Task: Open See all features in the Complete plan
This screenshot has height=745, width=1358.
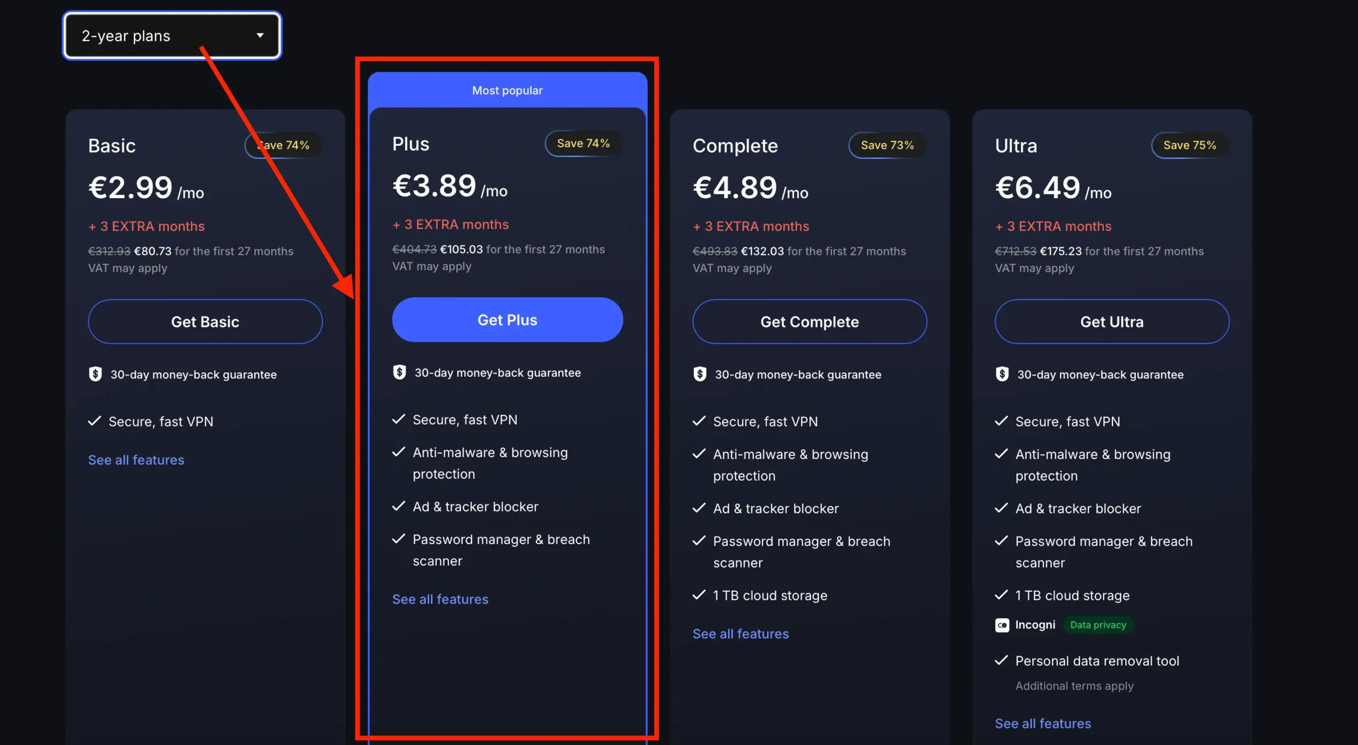Action: tap(741, 633)
